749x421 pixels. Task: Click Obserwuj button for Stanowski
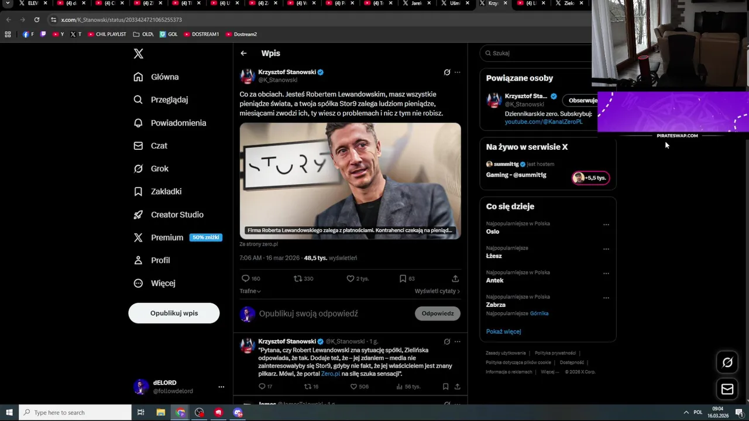coord(579,101)
